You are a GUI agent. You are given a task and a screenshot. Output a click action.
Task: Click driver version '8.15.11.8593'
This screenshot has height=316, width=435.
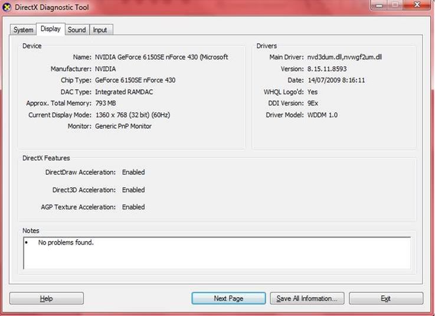pos(327,69)
